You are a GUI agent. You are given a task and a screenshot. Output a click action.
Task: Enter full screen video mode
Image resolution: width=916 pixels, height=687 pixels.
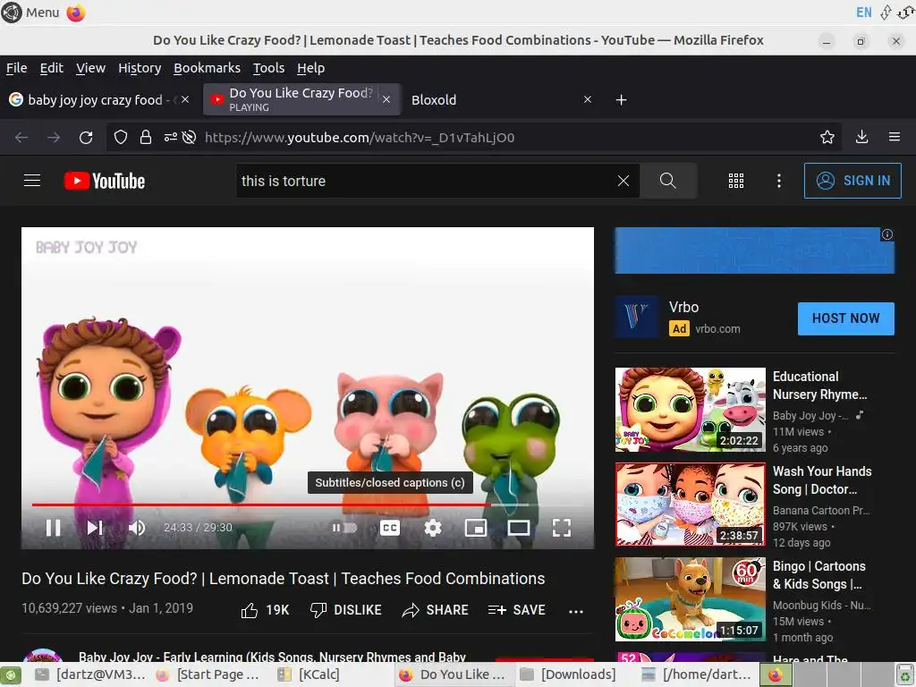[562, 528]
